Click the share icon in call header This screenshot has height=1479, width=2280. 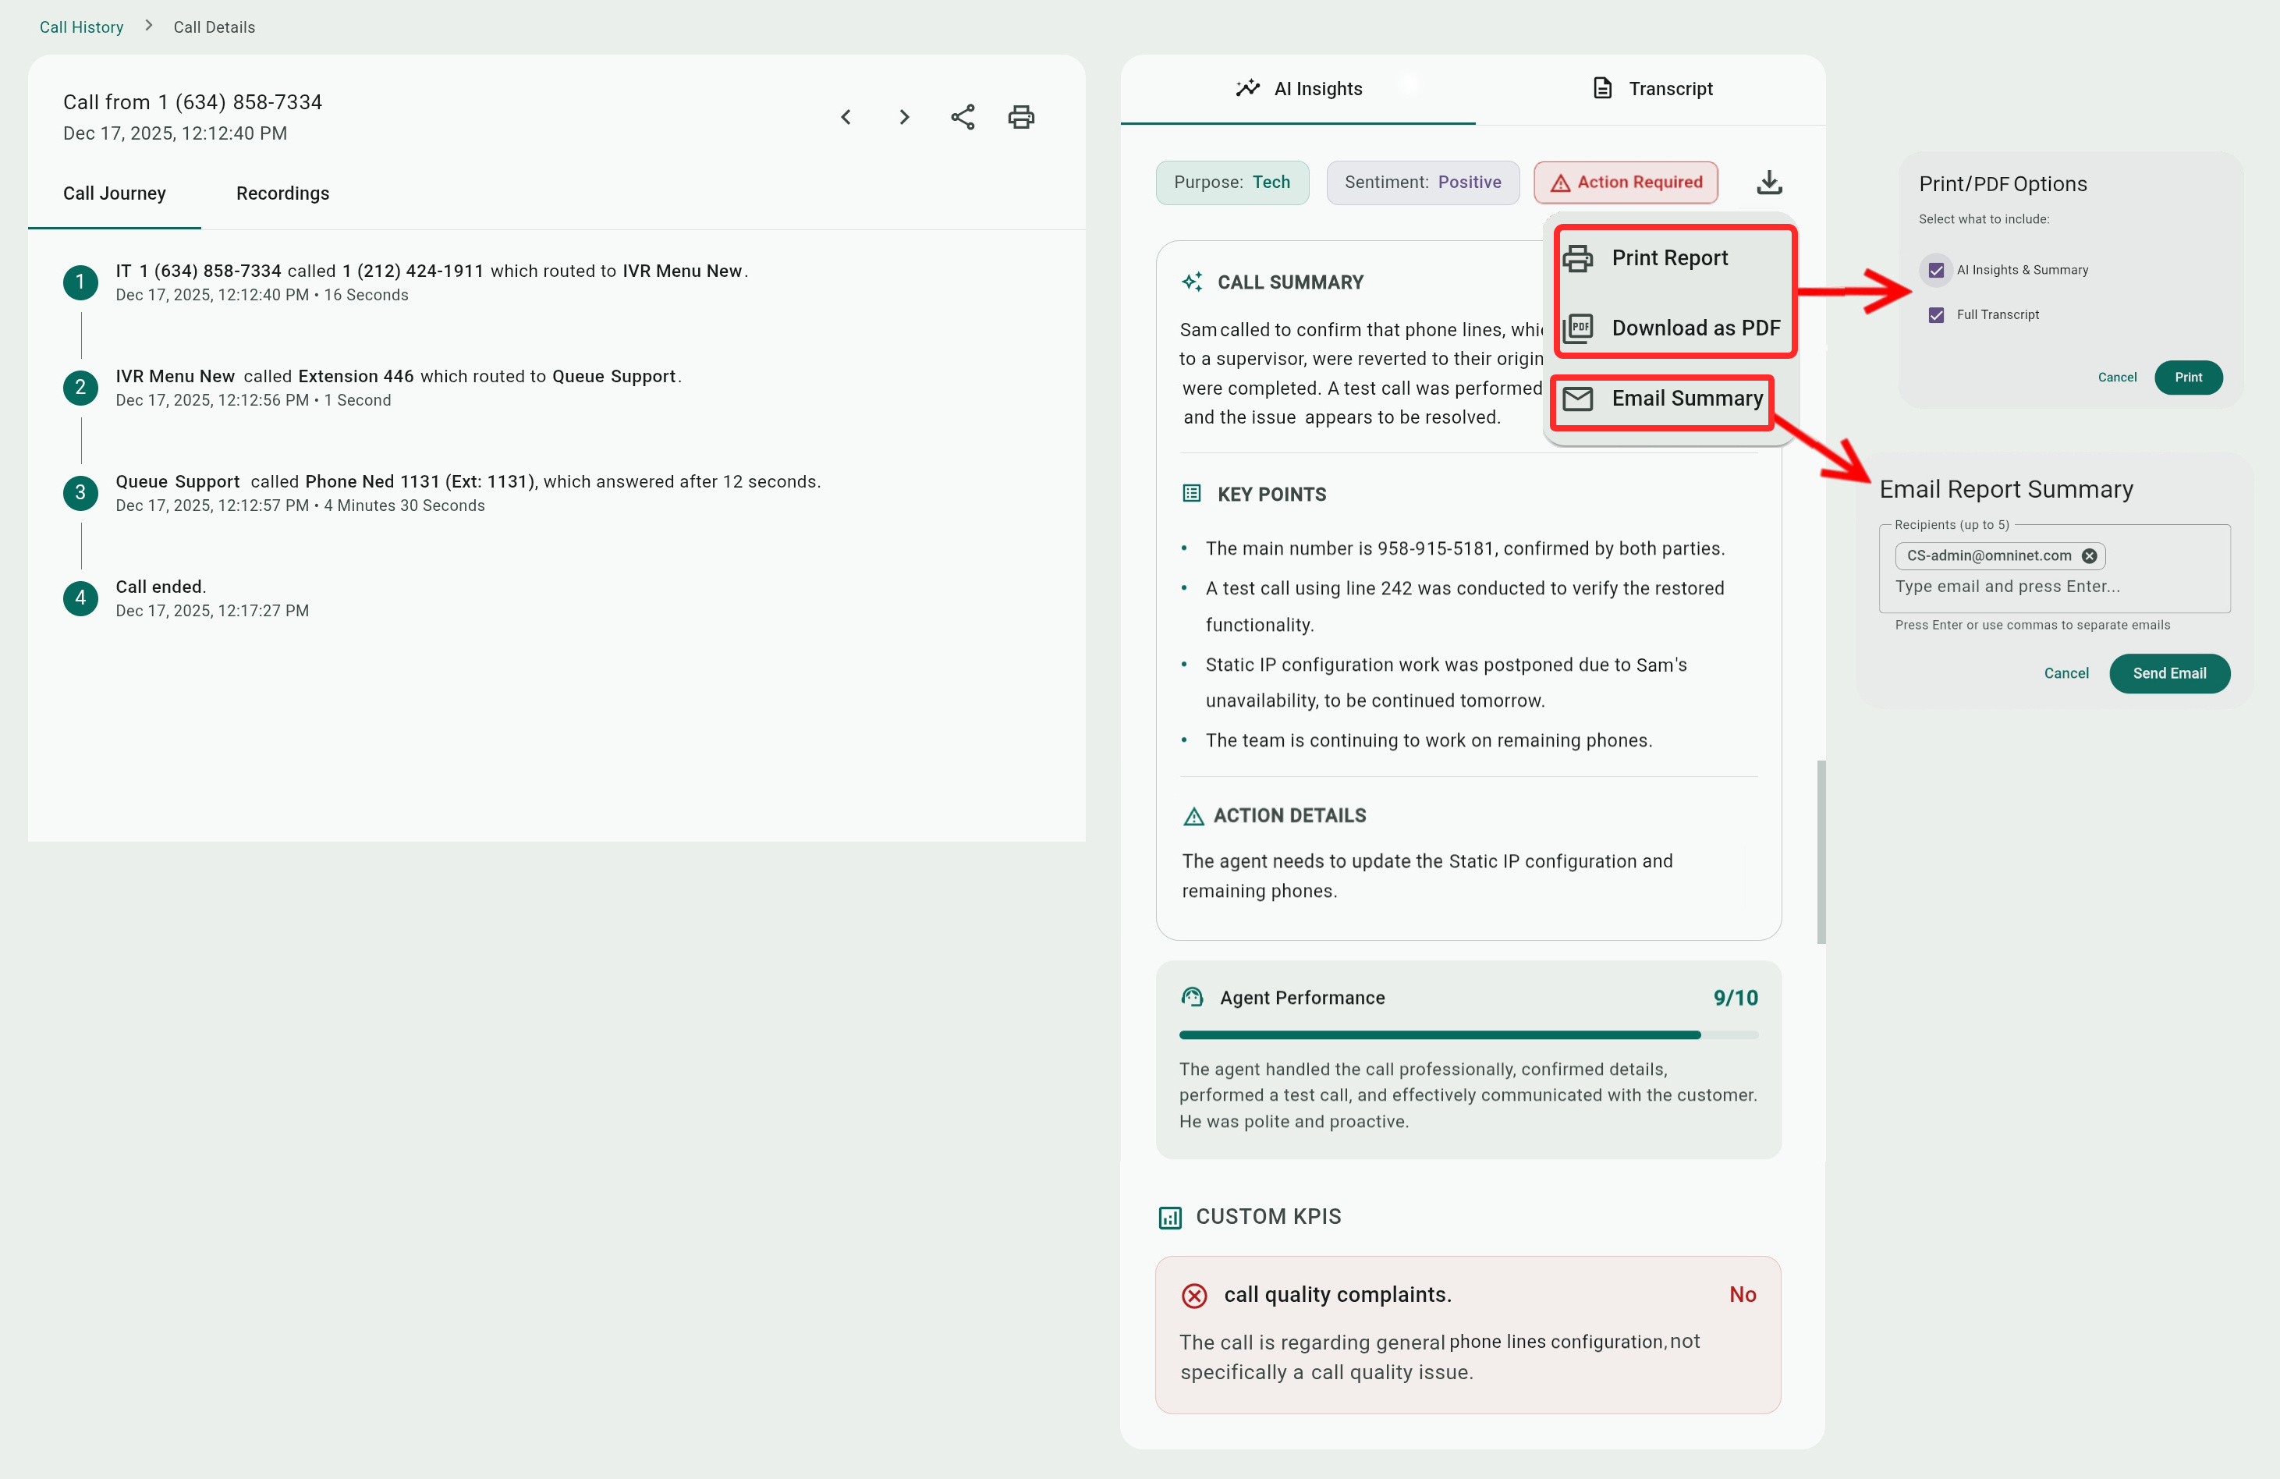tap(962, 117)
